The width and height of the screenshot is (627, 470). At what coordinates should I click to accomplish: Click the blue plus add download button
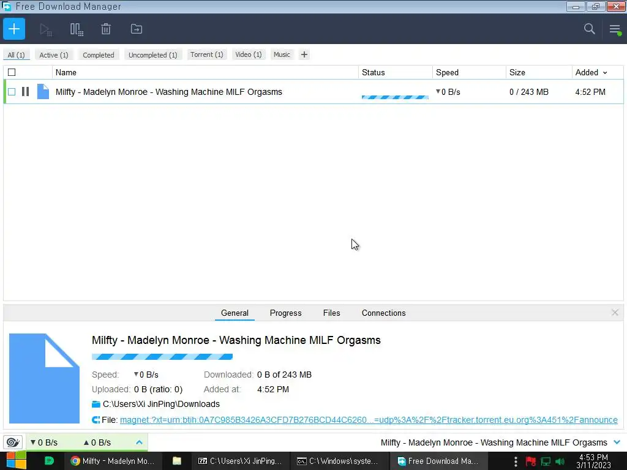(14, 29)
